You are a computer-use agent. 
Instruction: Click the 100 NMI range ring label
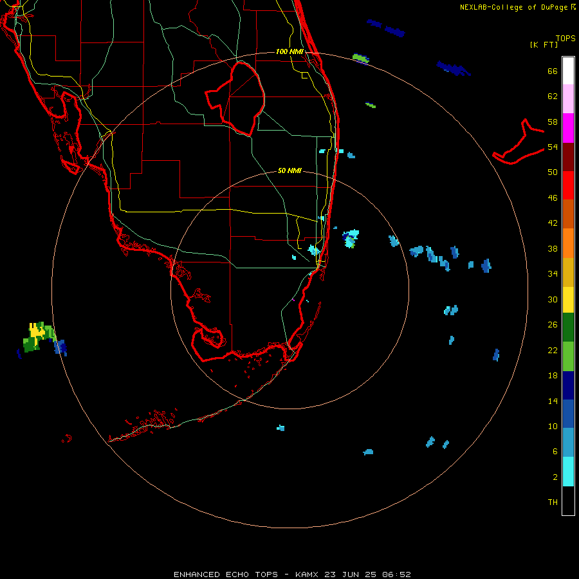pyautogui.click(x=289, y=51)
